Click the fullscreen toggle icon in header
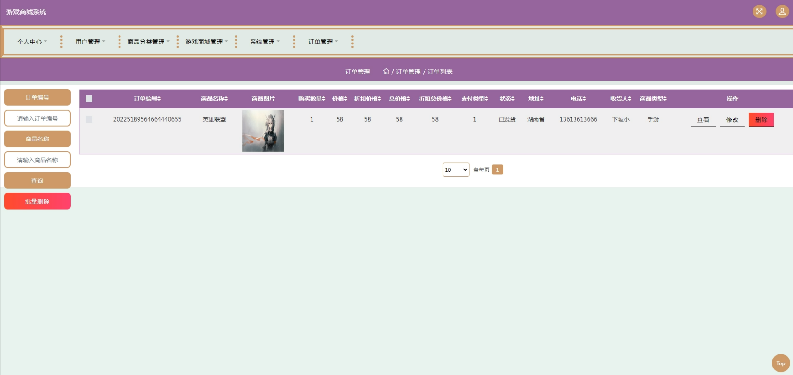Viewport: 793px width, 375px height. click(759, 12)
